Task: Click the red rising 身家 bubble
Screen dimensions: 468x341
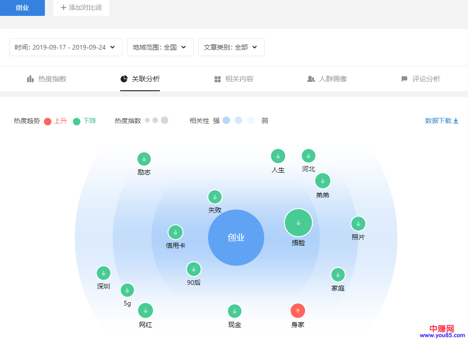Action: click(x=298, y=311)
